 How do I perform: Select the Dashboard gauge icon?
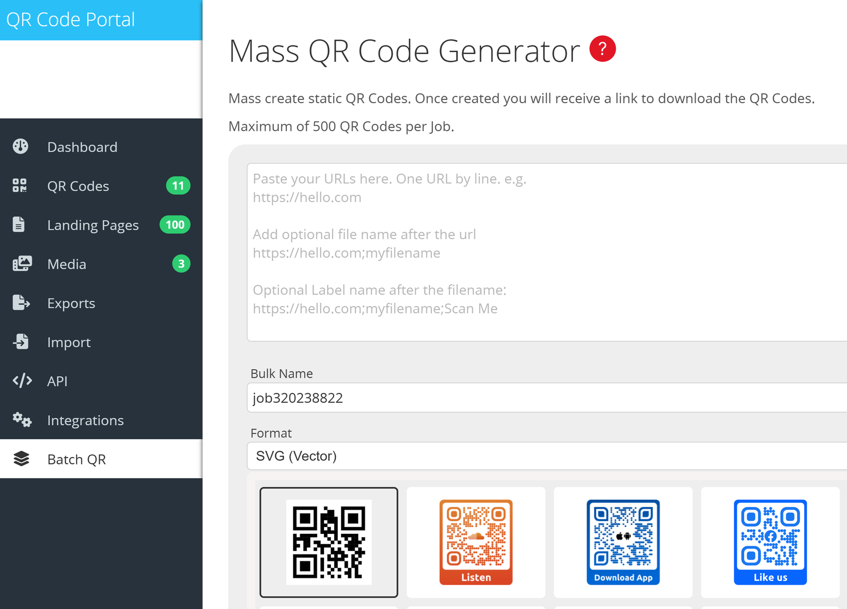[20, 147]
